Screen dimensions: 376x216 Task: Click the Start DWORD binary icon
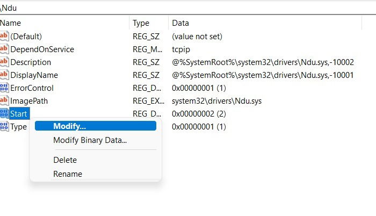coord(4,113)
